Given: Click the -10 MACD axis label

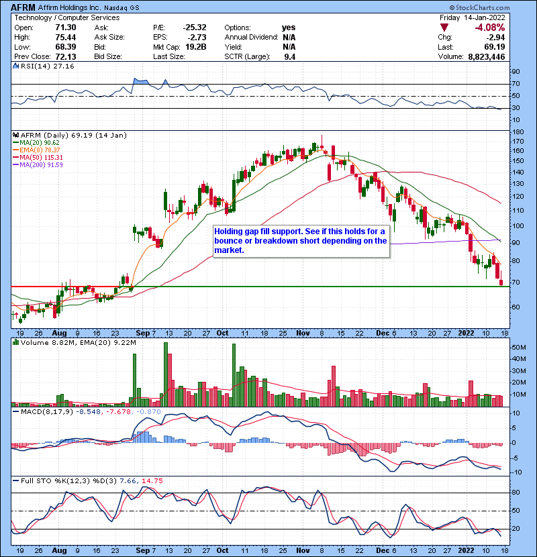Looking at the screenshot, I should [517, 472].
